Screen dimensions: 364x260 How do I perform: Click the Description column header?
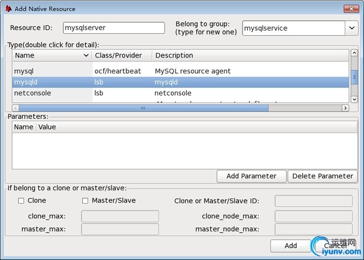tap(251, 56)
